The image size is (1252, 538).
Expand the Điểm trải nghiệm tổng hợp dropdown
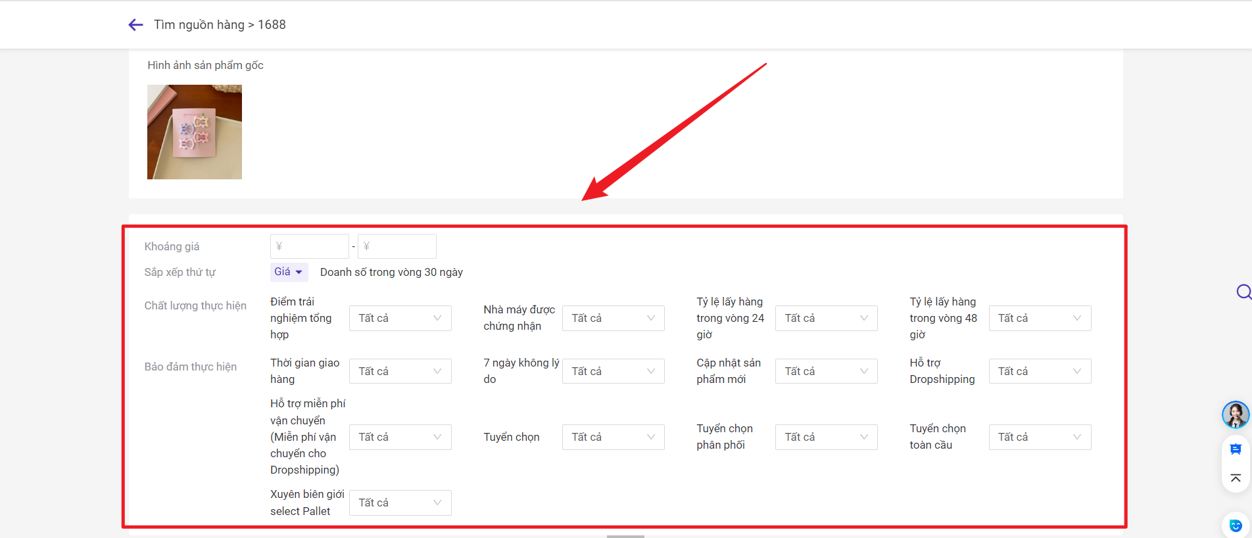pyautogui.click(x=400, y=318)
